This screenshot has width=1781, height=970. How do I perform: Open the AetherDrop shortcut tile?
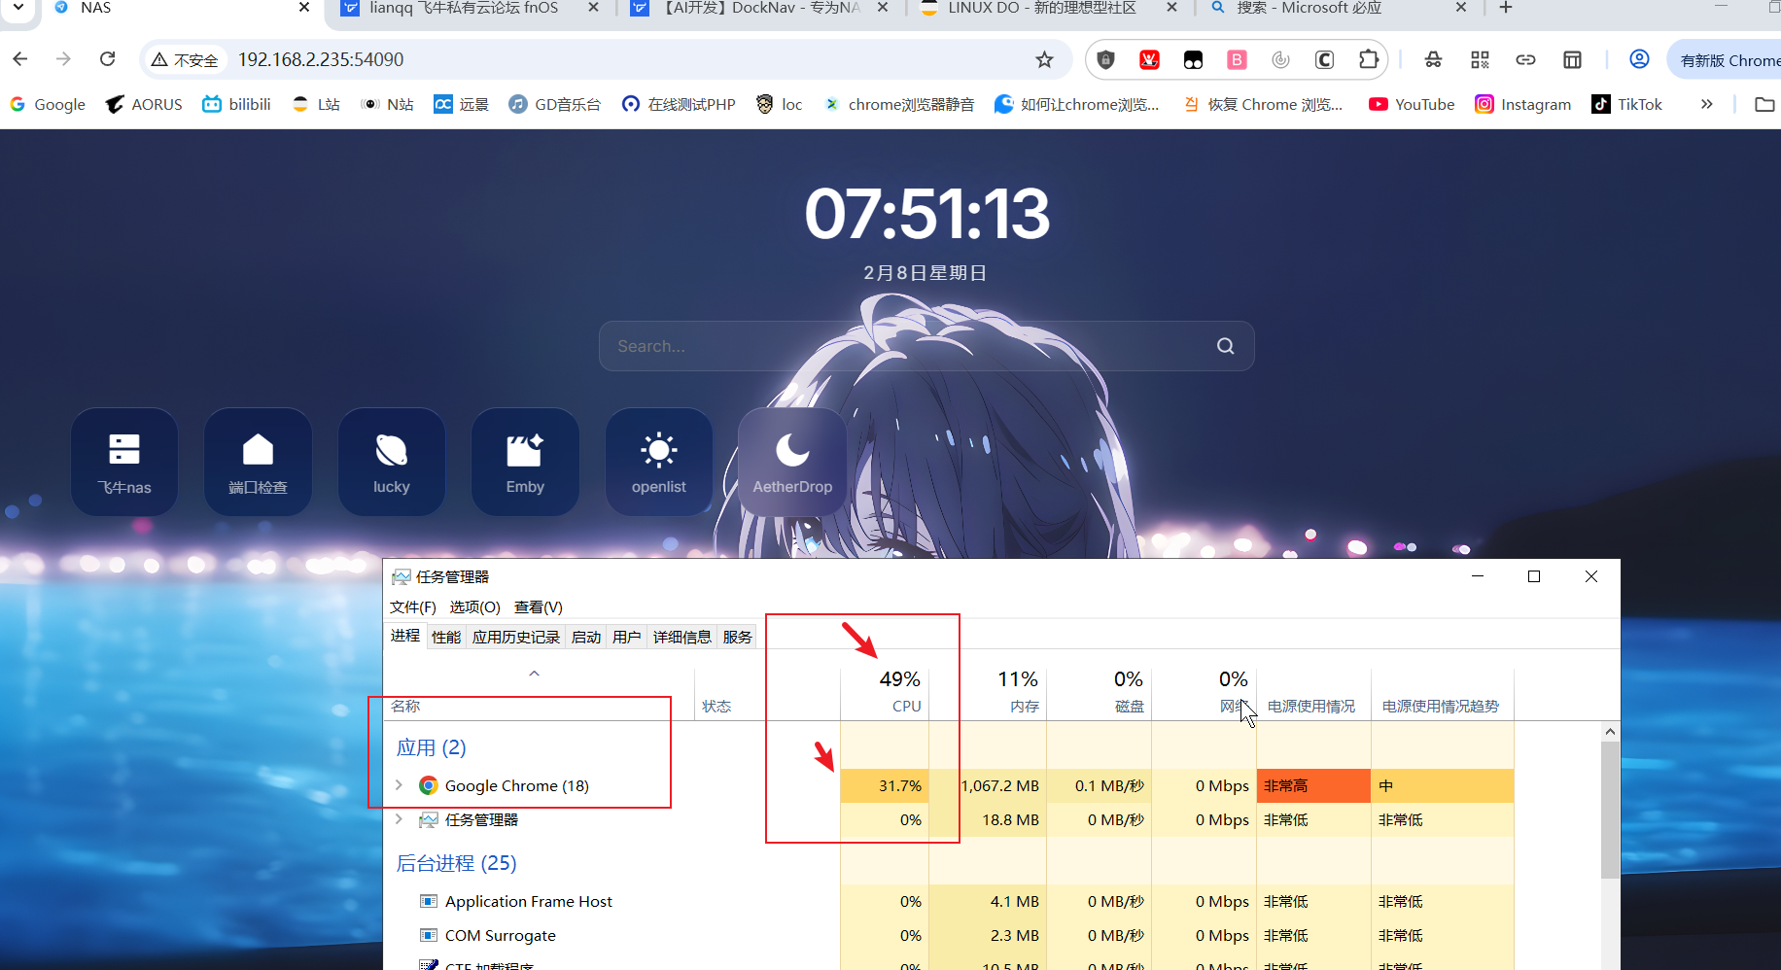point(792,462)
